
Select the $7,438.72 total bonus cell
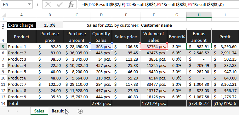[199, 103]
